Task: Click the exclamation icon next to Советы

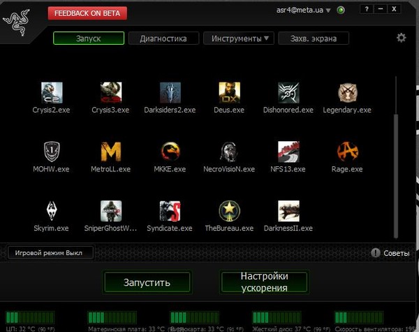Action: click(376, 252)
